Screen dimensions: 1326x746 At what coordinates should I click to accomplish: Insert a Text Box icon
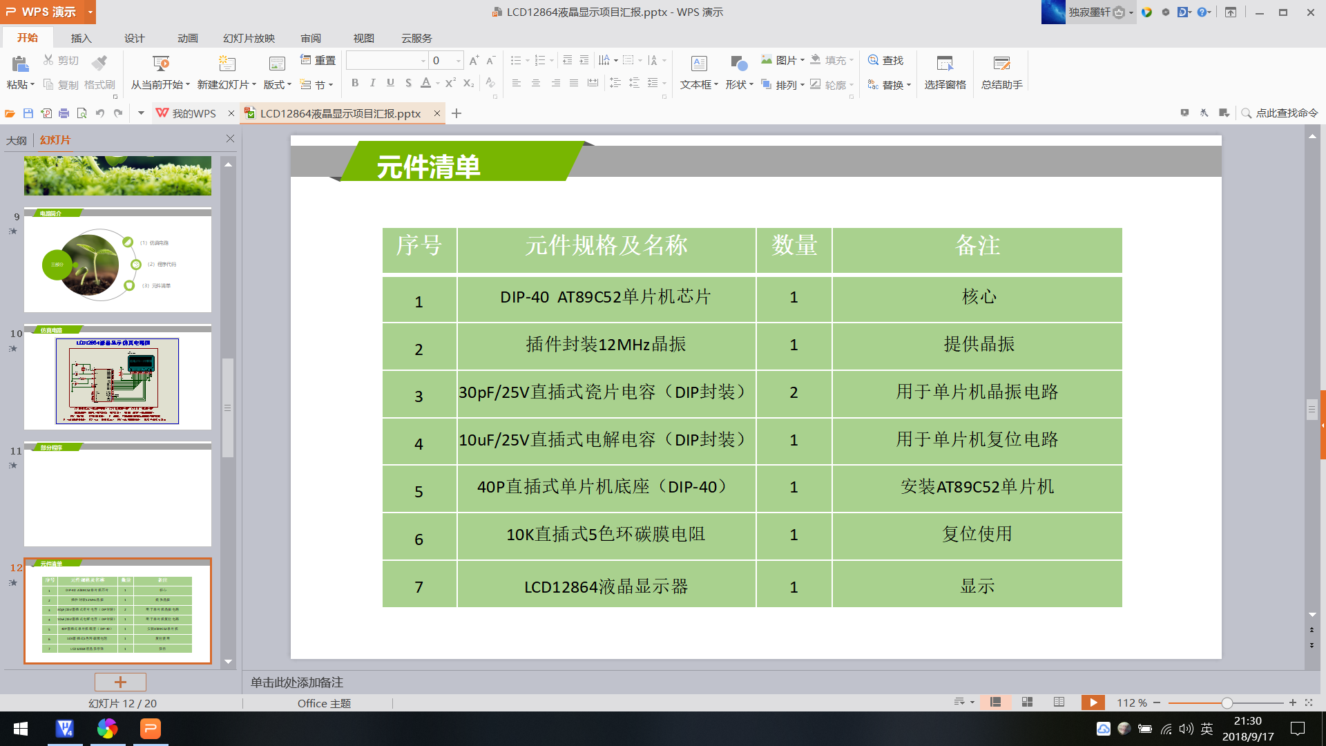(699, 64)
